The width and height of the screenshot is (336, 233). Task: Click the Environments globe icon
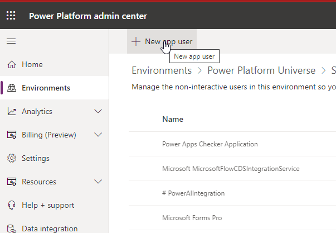(x=12, y=88)
